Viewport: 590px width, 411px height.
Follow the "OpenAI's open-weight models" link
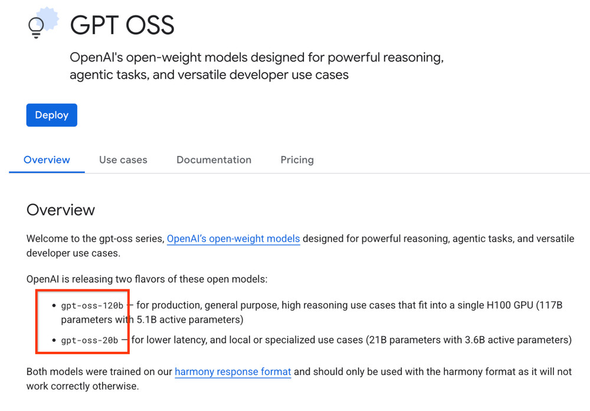click(x=233, y=239)
